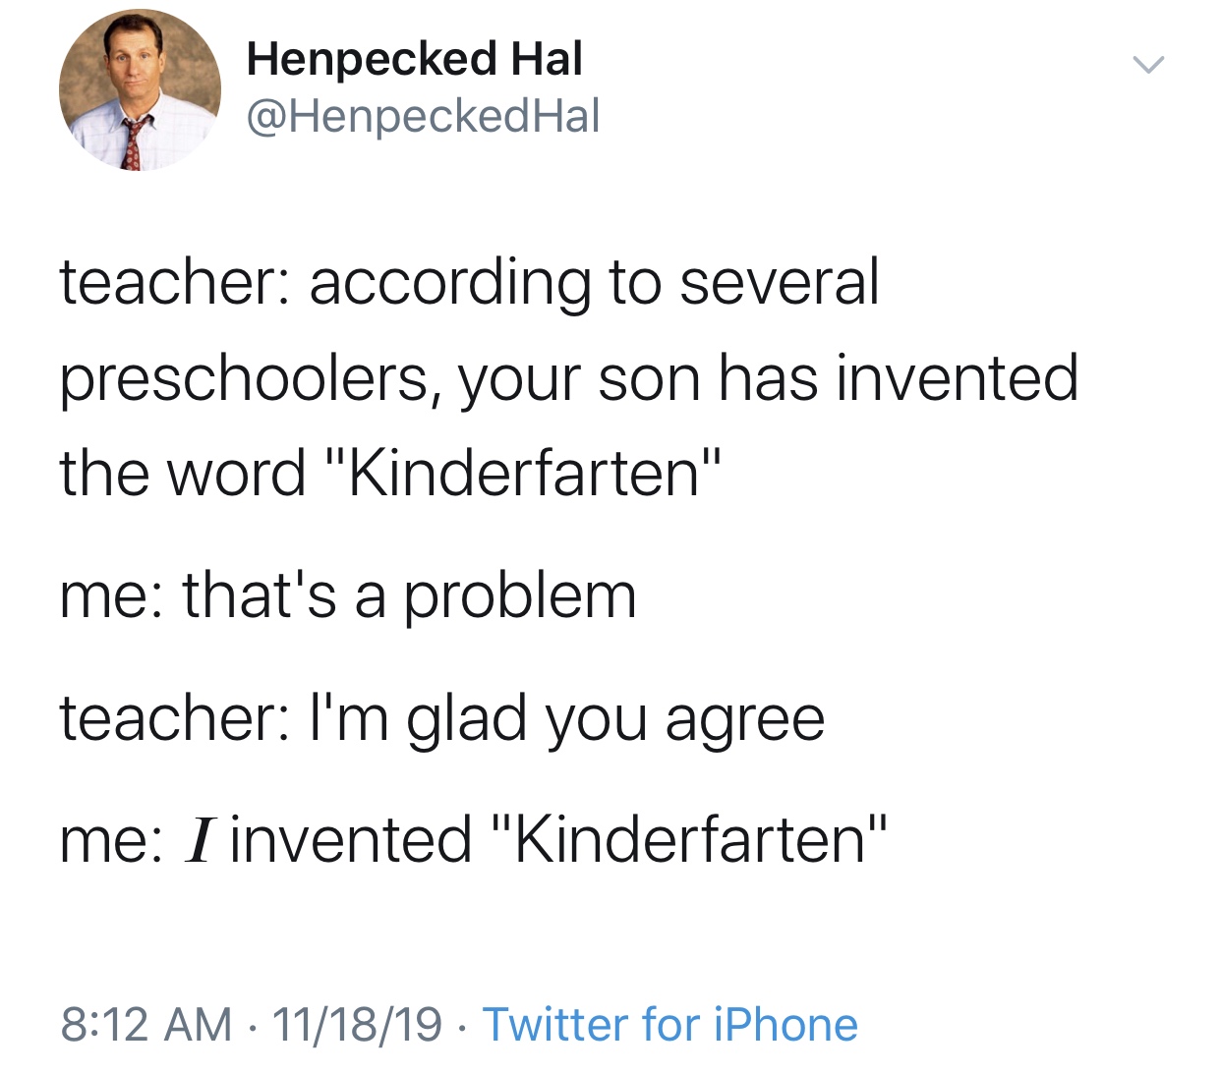Click the Twitter for iPhone source link
The height and width of the screenshot is (1074, 1221).
tap(669, 1024)
